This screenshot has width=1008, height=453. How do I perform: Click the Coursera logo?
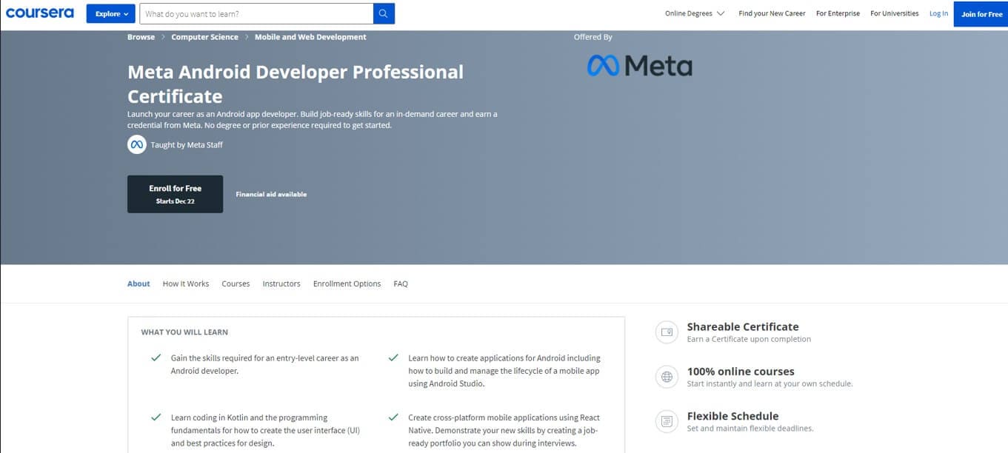40,13
